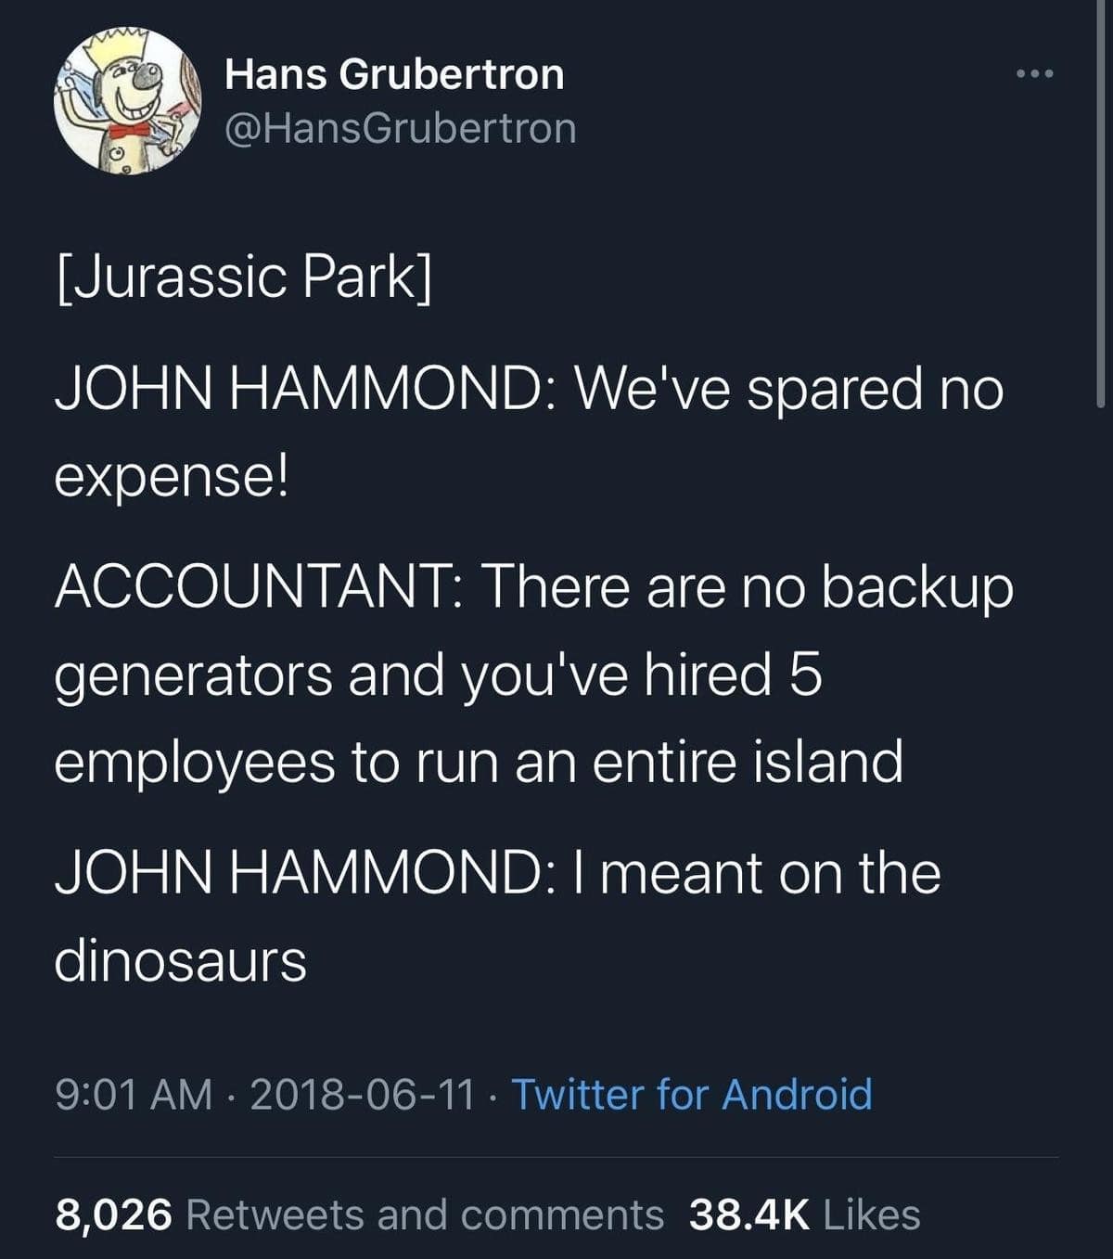Click the @HansGrubertron handle
1113x1259 pixels.
coord(400,128)
